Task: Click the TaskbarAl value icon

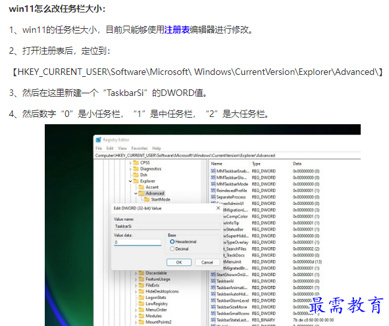Action: click(213, 281)
